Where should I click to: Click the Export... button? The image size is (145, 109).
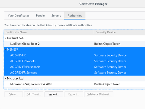click(74, 94)
